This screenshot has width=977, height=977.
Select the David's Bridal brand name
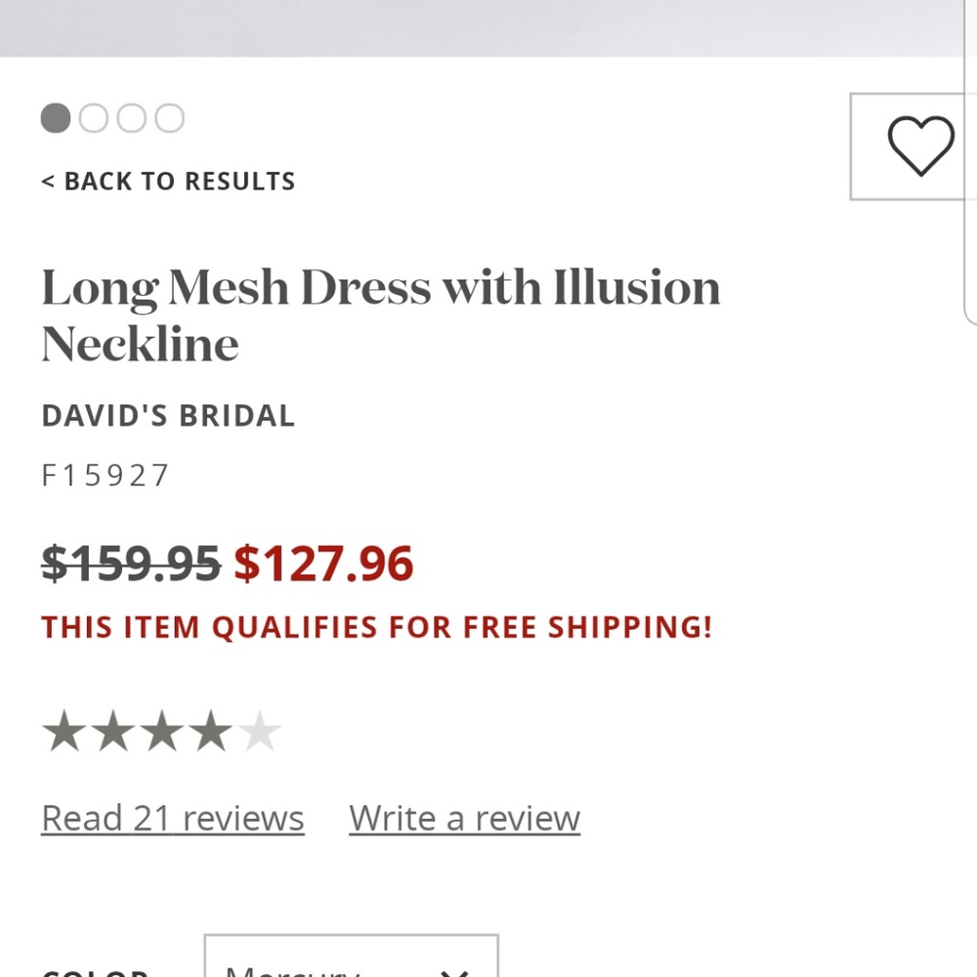168,415
